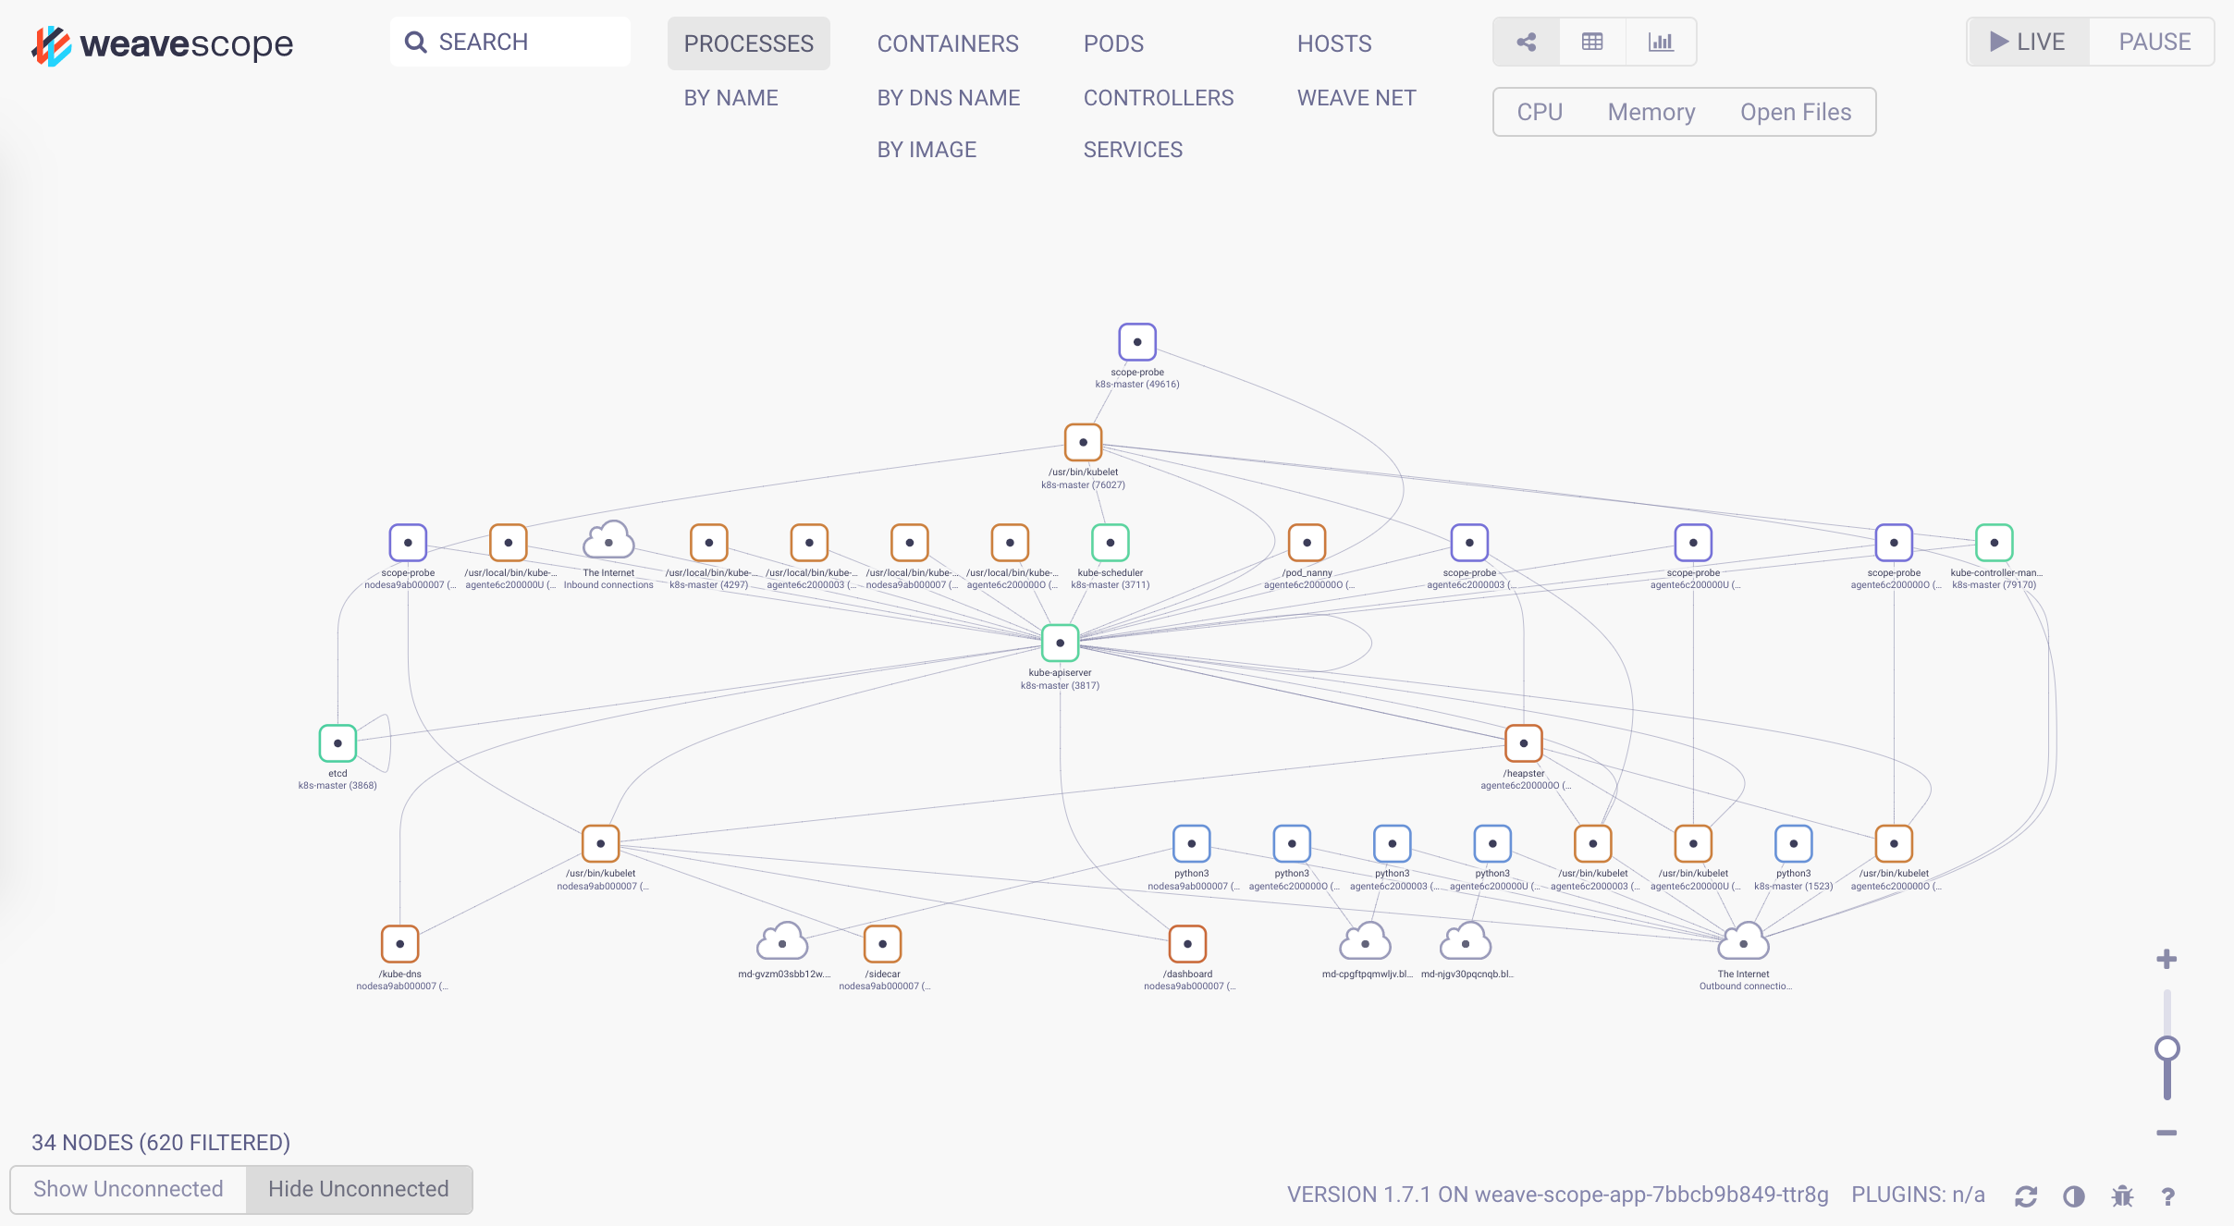Open the debug bug icon
The image size is (2234, 1226).
[2122, 1196]
